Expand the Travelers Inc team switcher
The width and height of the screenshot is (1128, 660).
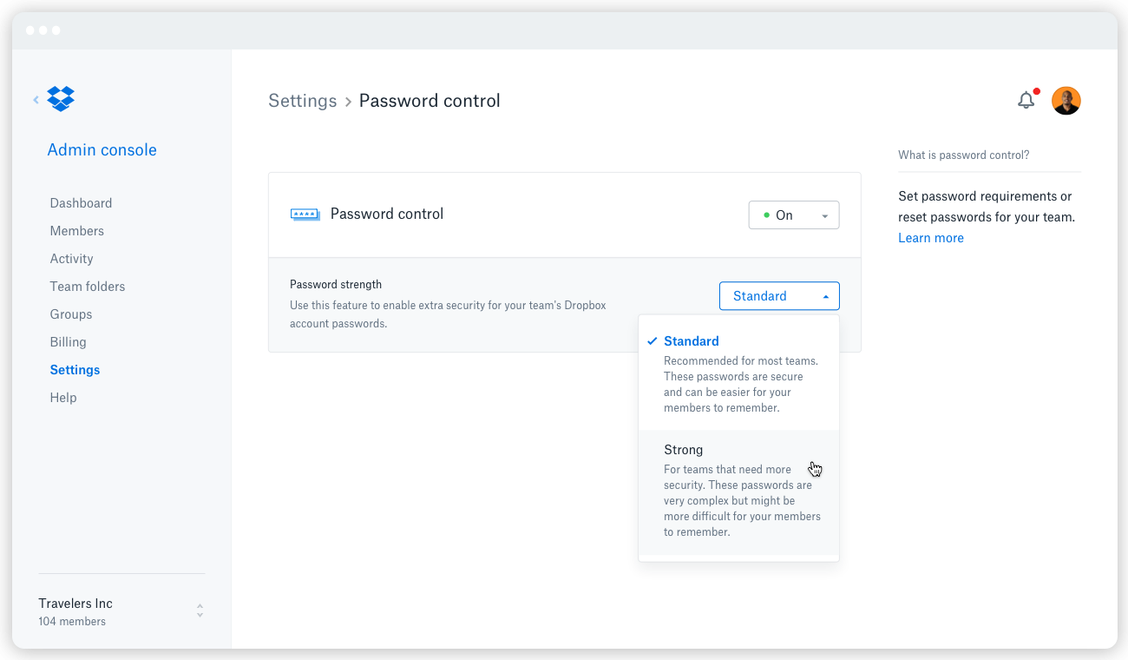(x=200, y=611)
